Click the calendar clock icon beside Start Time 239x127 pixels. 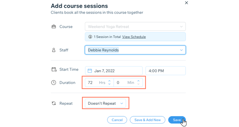[x=54, y=69]
